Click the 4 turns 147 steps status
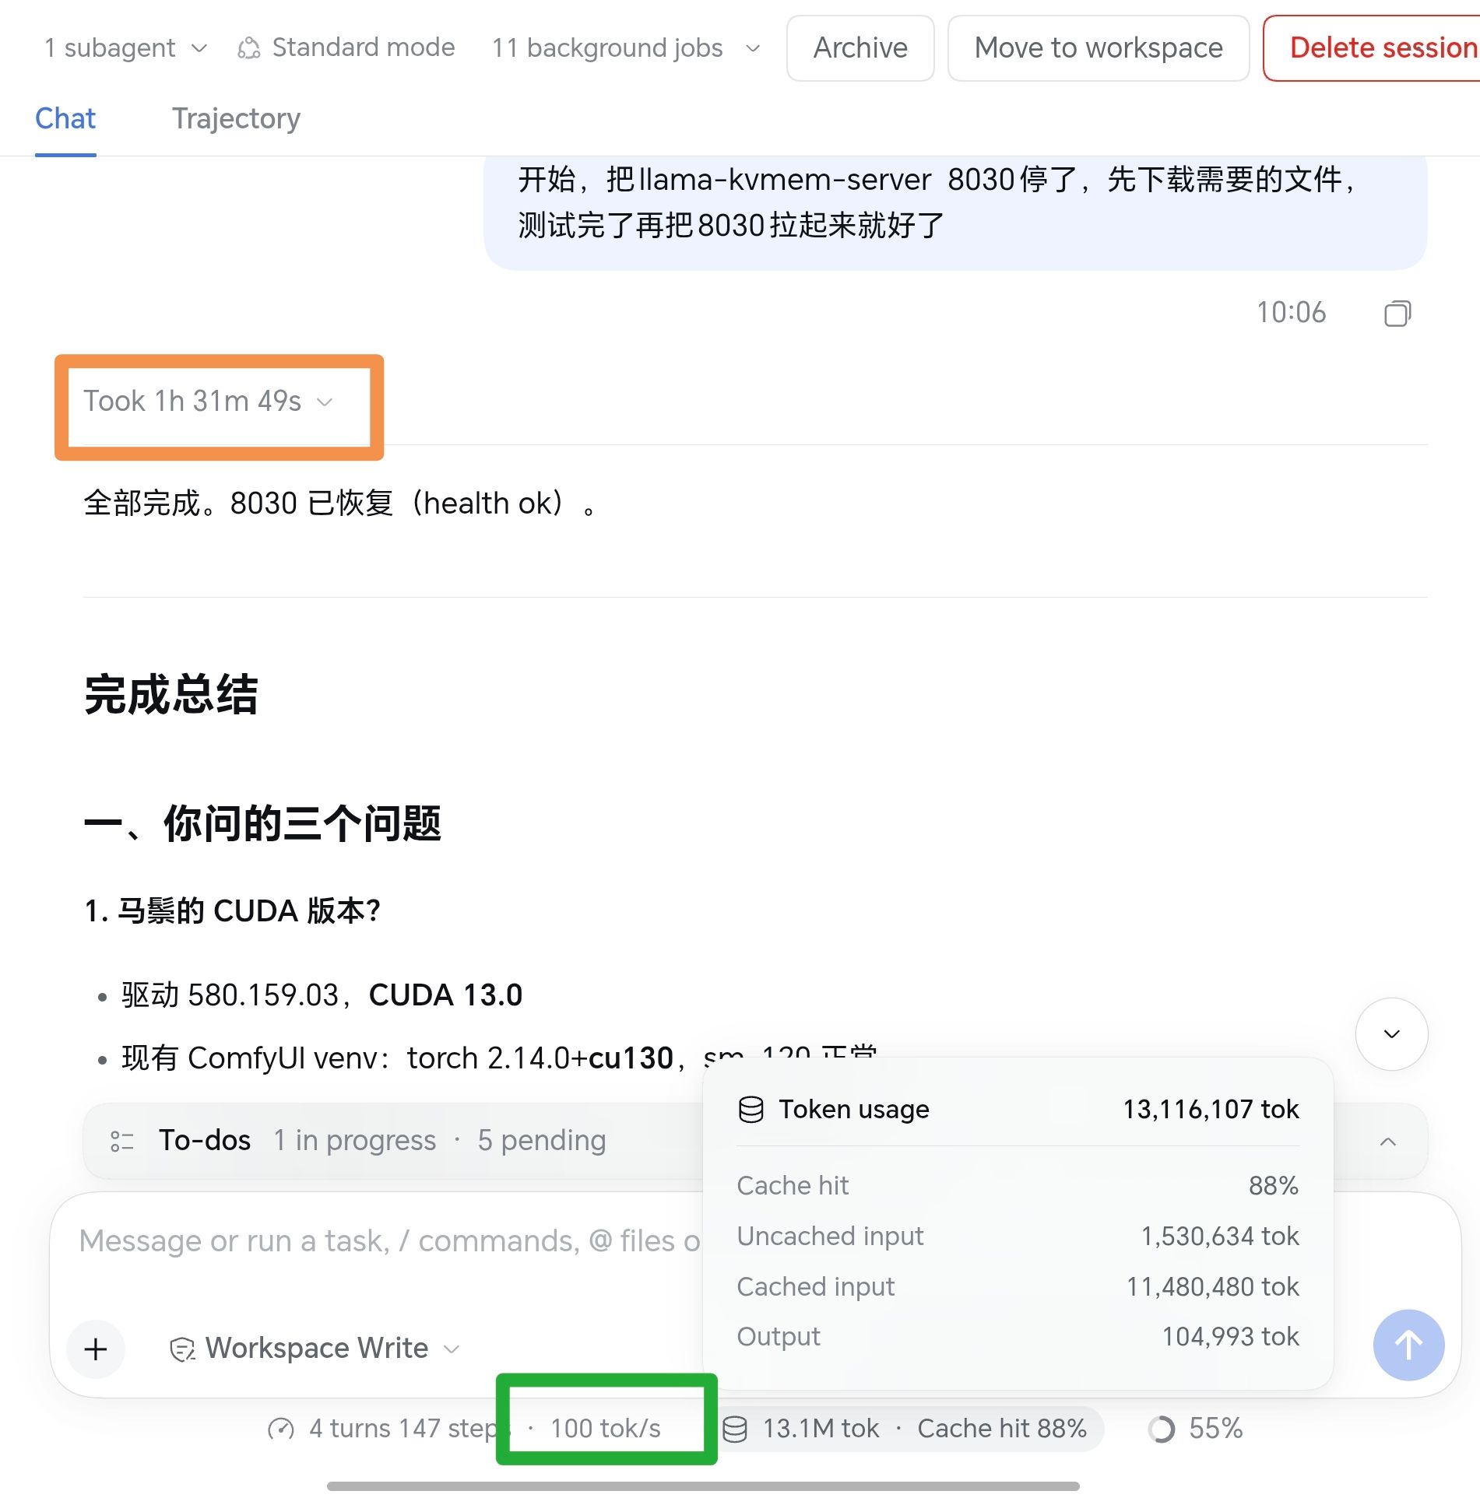Viewport: 1480px width, 1512px height. [405, 1429]
